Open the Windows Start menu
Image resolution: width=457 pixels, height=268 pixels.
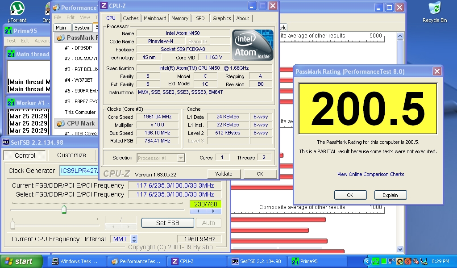[x=21, y=261]
